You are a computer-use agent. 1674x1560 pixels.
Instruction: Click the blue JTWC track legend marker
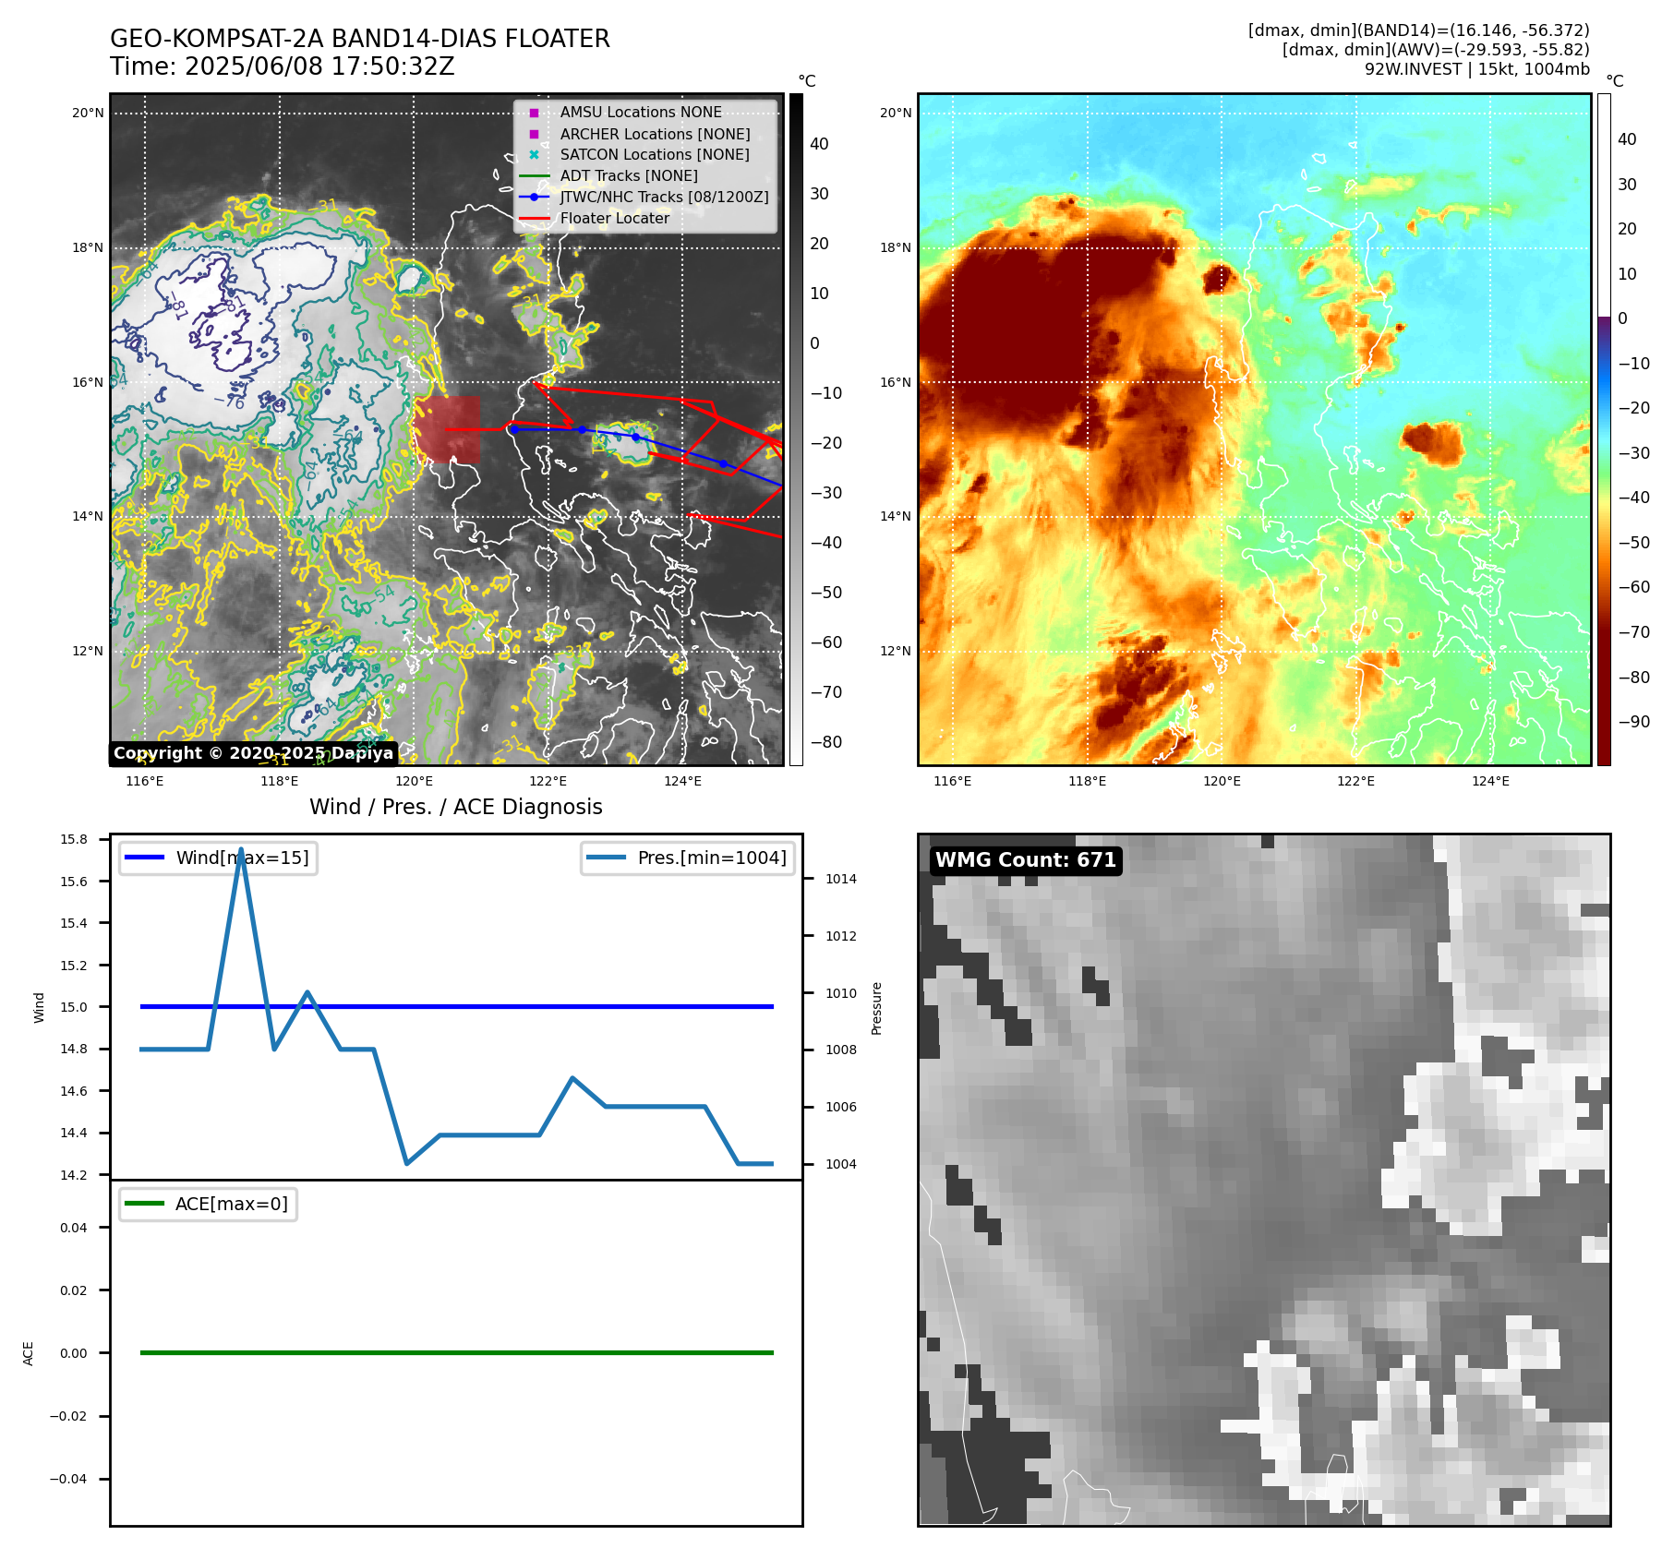[534, 198]
